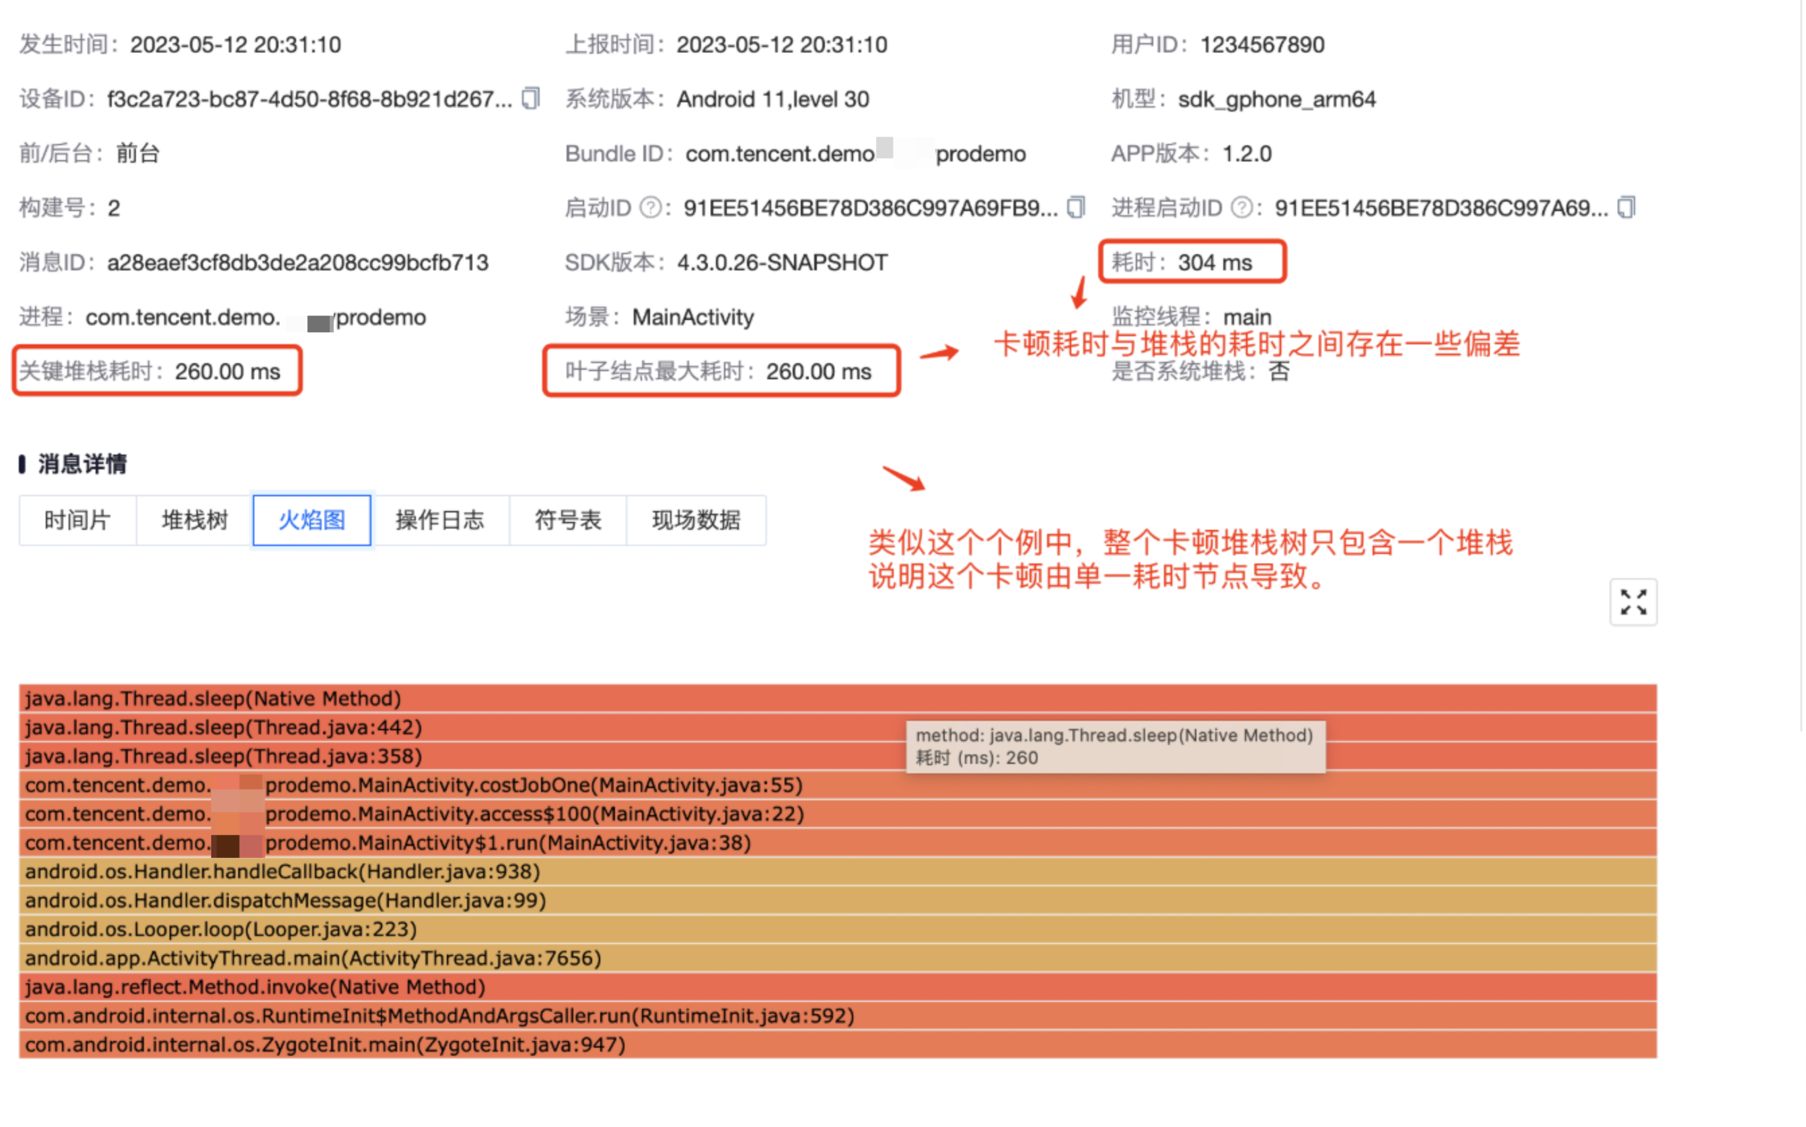The image size is (1806, 1127).
Task: Click help icon next to 启动ID
Action: pyautogui.click(x=651, y=207)
